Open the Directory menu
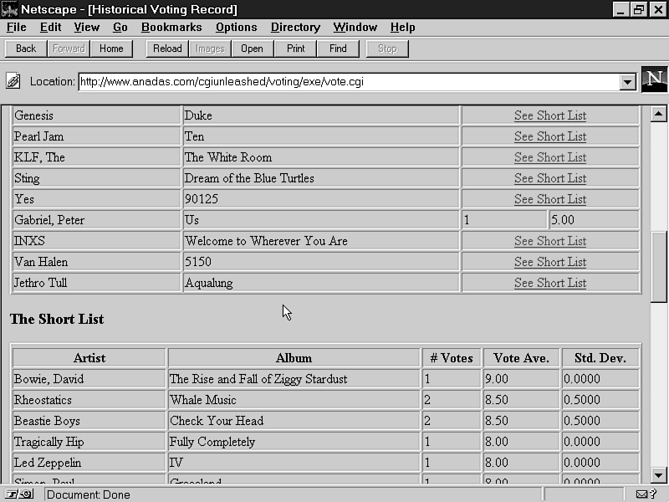Screen dimensions: 669x502 tap(295, 28)
